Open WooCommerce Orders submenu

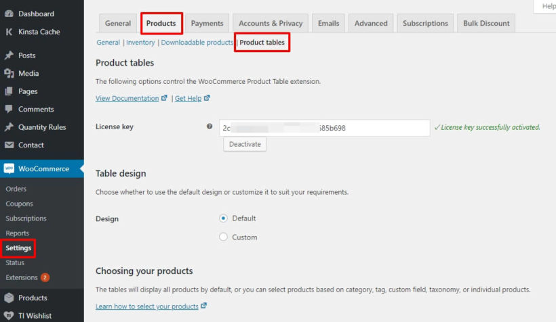[16, 189]
